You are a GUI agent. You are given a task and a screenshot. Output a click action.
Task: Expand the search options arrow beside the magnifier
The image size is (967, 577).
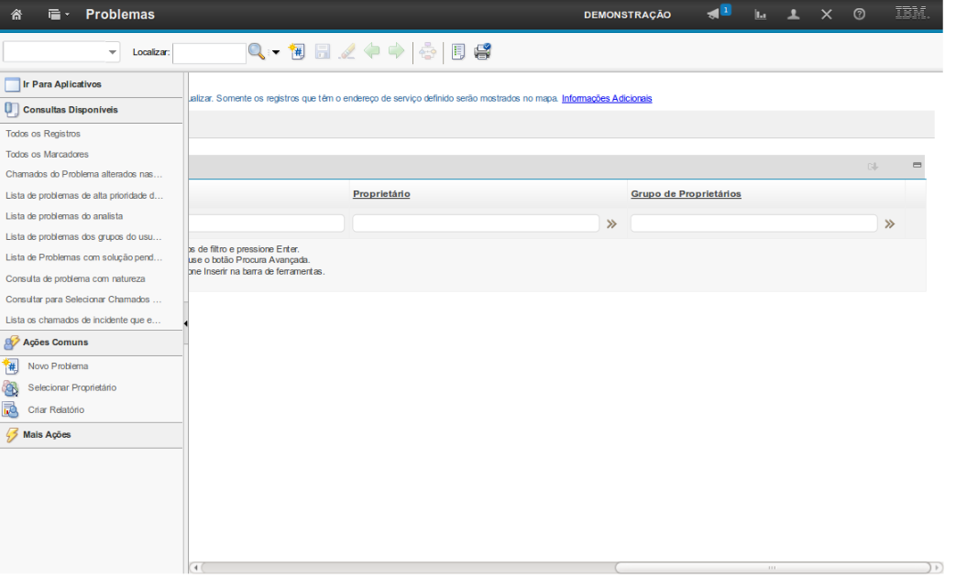[x=275, y=52]
